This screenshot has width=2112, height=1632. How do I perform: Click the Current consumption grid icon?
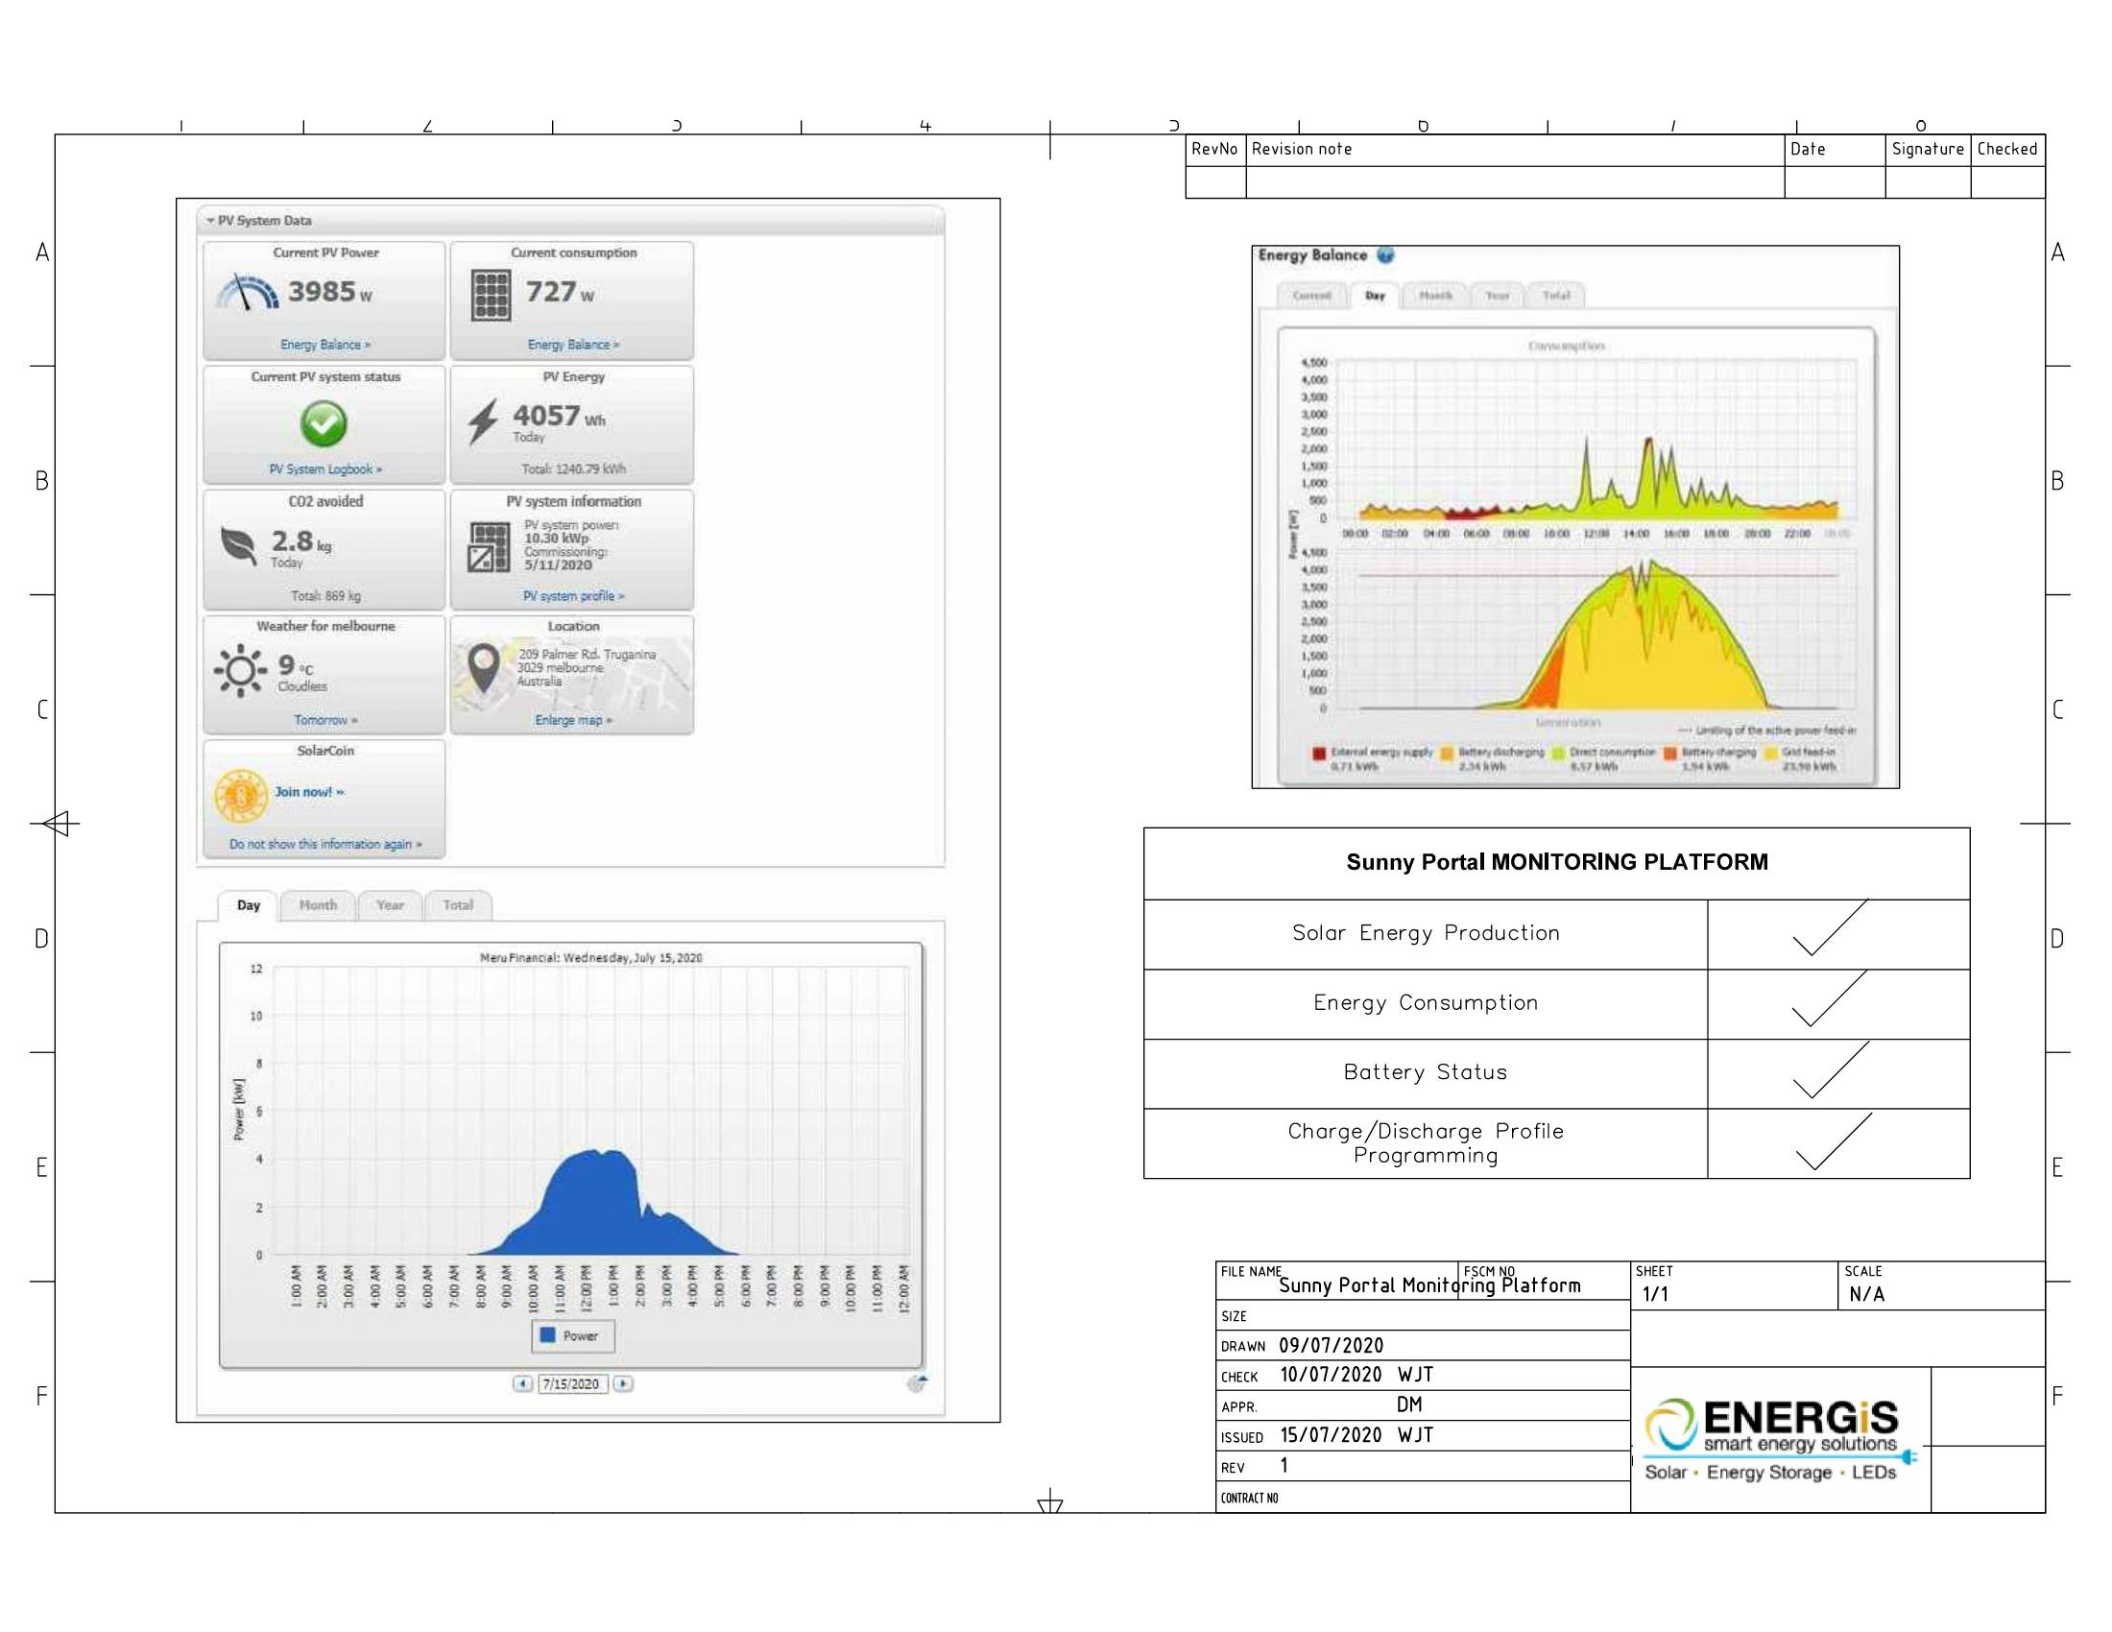click(492, 295)
